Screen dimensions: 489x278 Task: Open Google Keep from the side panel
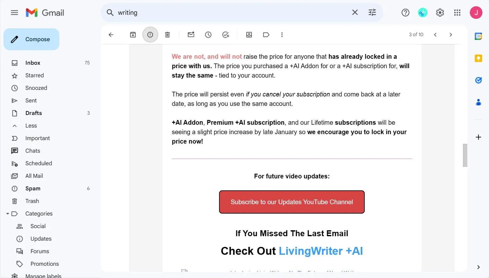click(x=478, y=58)
